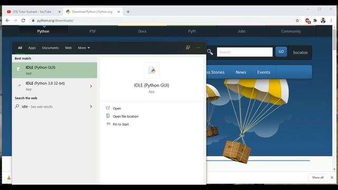
Task: Open the PyPI top navigation link
Action: tap(192, 31)
